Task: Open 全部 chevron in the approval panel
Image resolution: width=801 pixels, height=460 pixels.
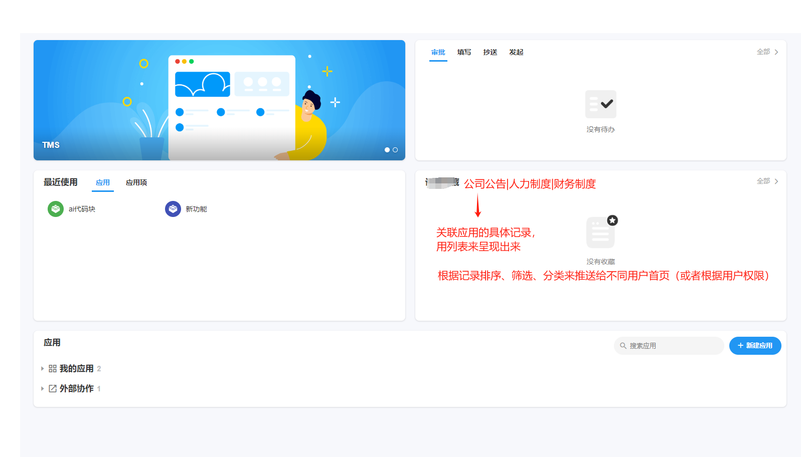Action: [776, 52]
